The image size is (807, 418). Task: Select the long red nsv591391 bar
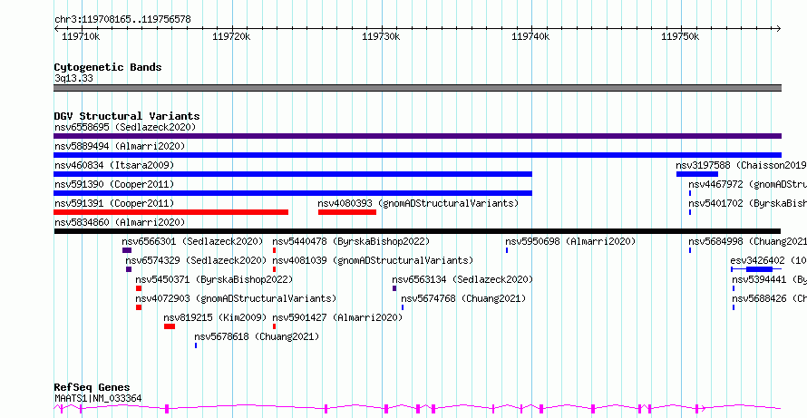pyautogui.click(x=170, y=212)
